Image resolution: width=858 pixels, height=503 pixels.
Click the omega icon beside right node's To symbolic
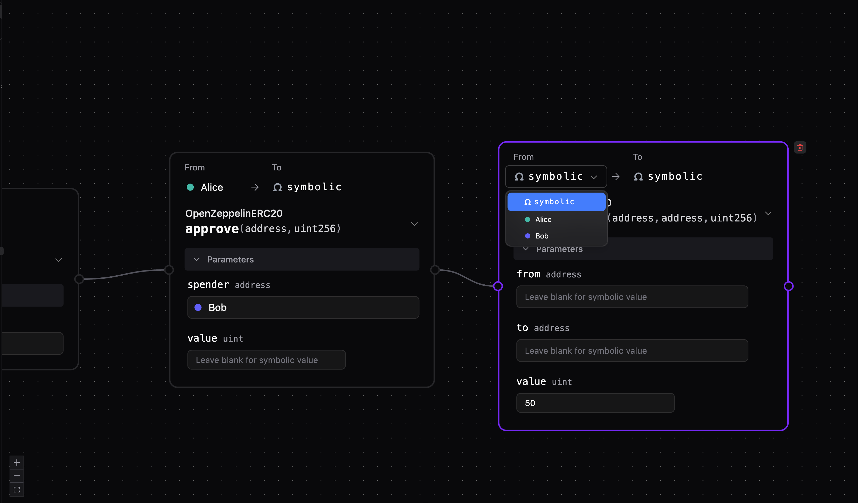638,177
